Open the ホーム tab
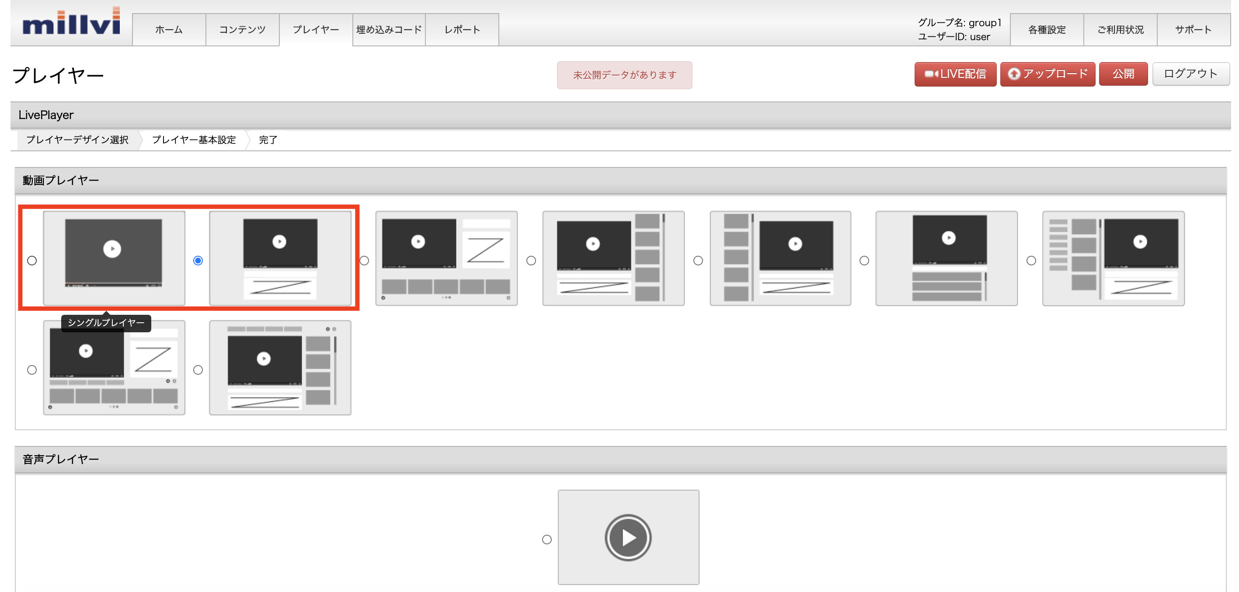1239x592 pixels. pyautogui.click(x=169, y=30)
